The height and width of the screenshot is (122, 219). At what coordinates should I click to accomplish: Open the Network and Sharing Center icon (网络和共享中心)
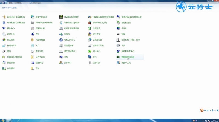click(118, 51)
